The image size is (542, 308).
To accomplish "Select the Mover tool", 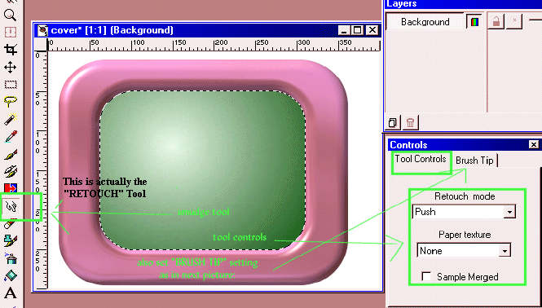I will [x=10, y=67].
